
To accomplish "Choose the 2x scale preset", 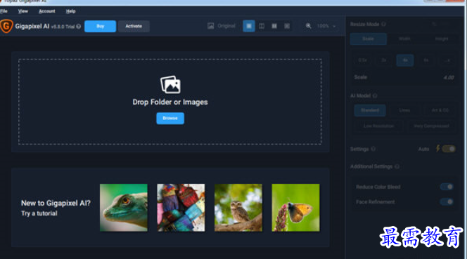I will tap(383, 60).
